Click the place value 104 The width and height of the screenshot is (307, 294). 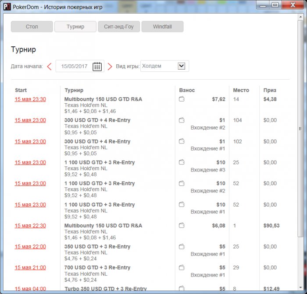coord(237,120)
